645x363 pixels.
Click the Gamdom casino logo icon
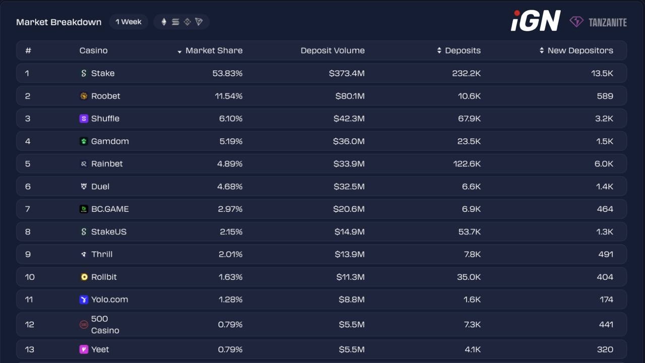84,141
